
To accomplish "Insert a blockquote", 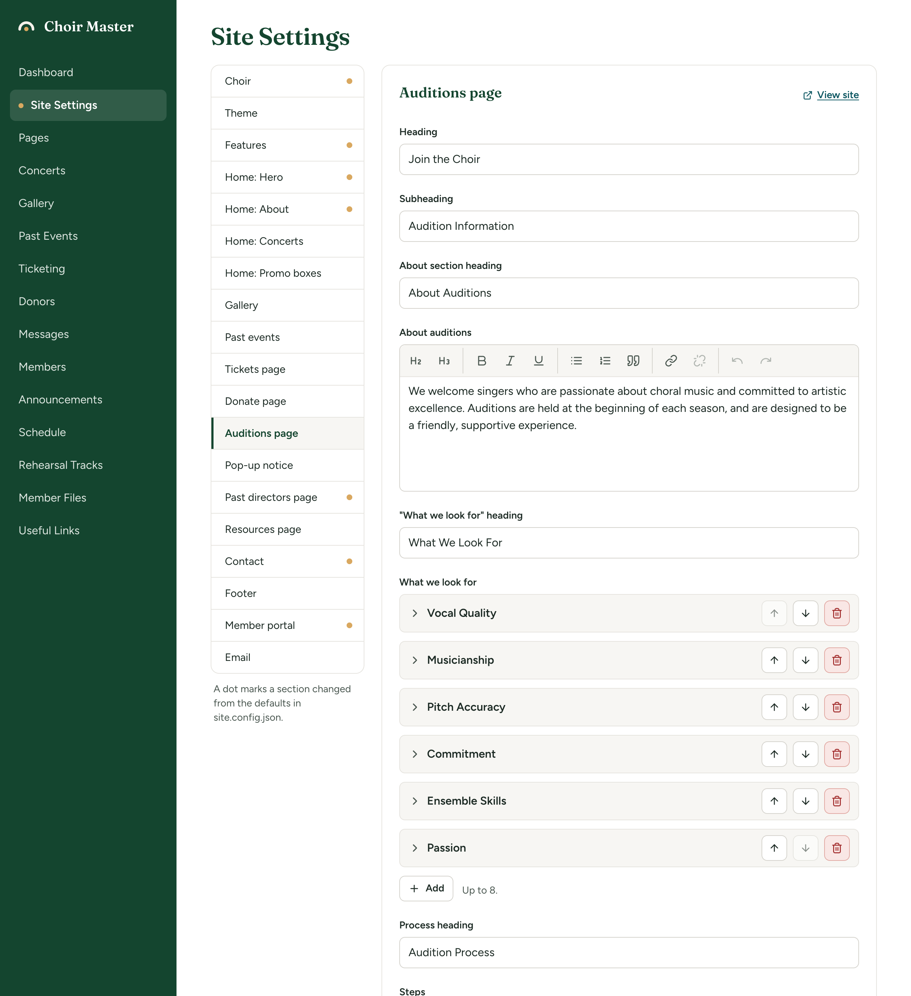I will coord(633,361).
